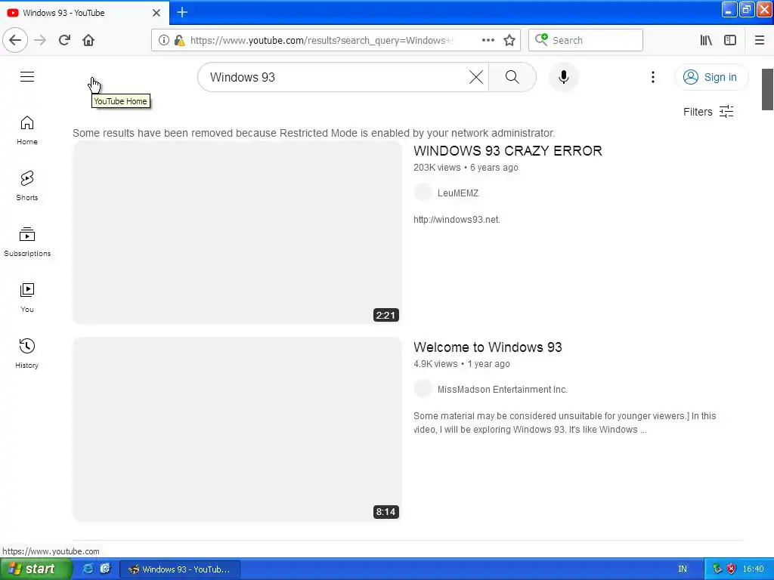Image resolution: width=774 pixels, height=580 pixels.
Task: Click in the Firefox Search box
Action: pos(586,40)
